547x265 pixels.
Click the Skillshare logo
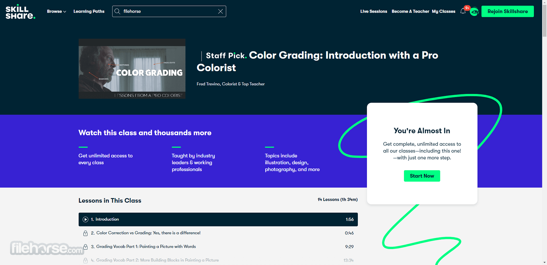click(x=20, y=12)
